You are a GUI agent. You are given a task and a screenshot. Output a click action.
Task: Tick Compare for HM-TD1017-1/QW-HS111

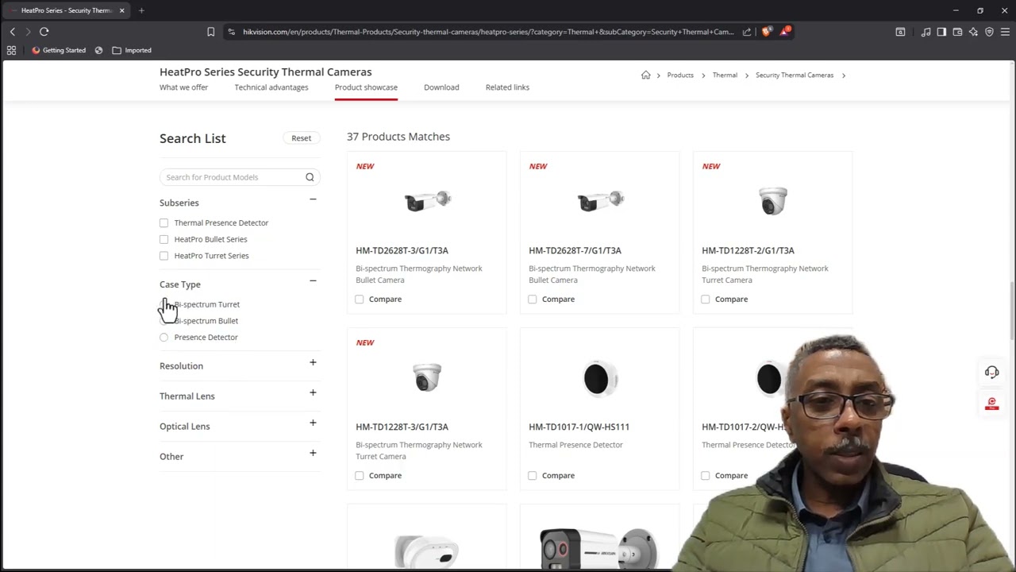tap(533, 476)
